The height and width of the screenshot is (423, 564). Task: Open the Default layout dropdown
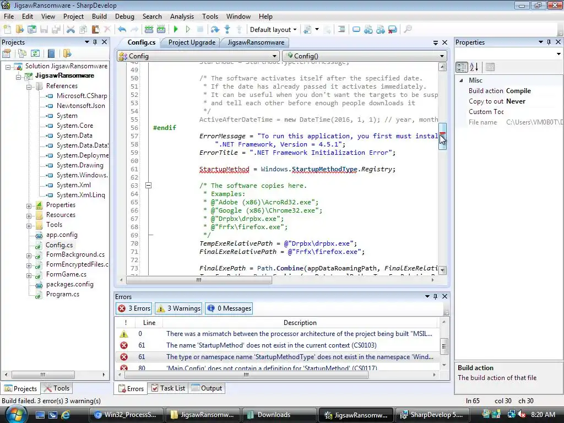(x=273, y=30)
